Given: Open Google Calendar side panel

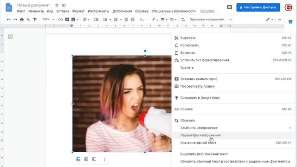Looking at the screenshot, I should (291, 22).
